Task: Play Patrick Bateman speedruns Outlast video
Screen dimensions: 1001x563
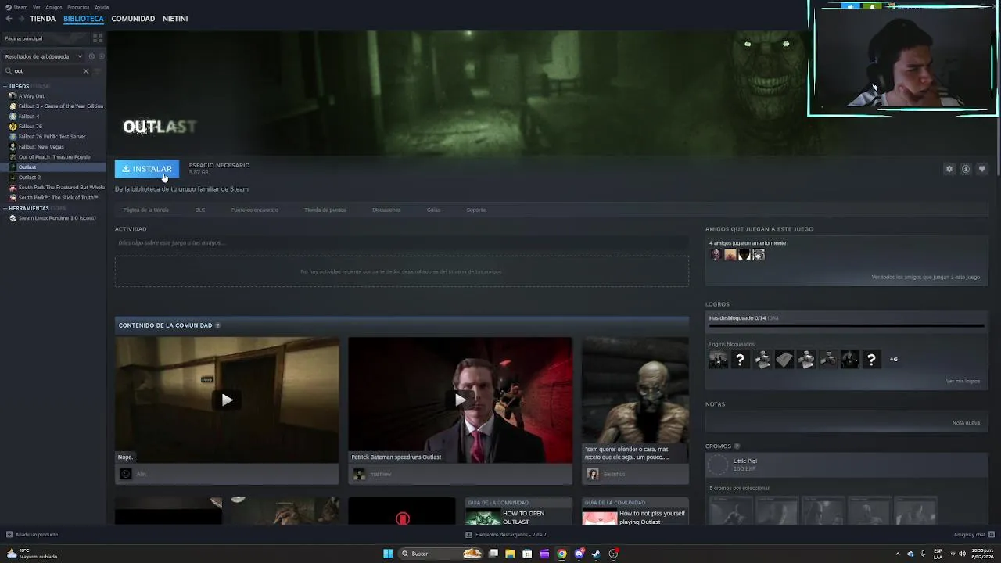Action: pos(460,400)
